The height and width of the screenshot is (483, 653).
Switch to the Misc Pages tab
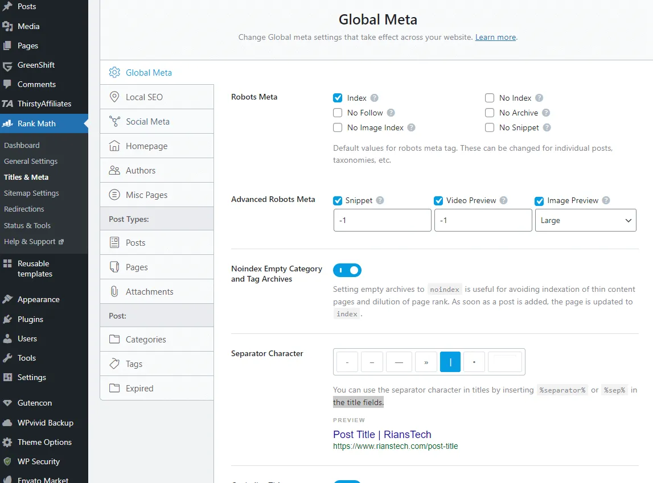point(146,195)
